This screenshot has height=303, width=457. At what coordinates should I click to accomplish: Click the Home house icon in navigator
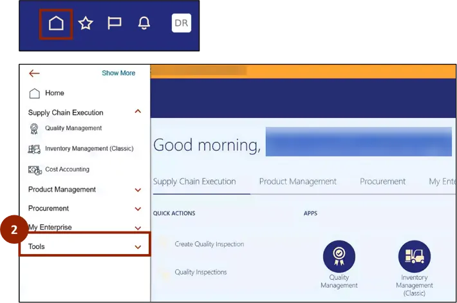34,93
